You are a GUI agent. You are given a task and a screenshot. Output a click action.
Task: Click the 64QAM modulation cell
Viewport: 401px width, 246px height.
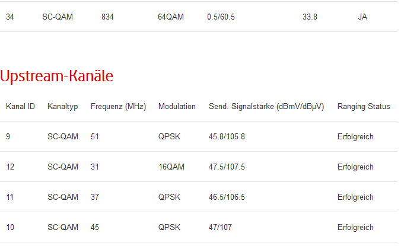(x=171, y=17)
